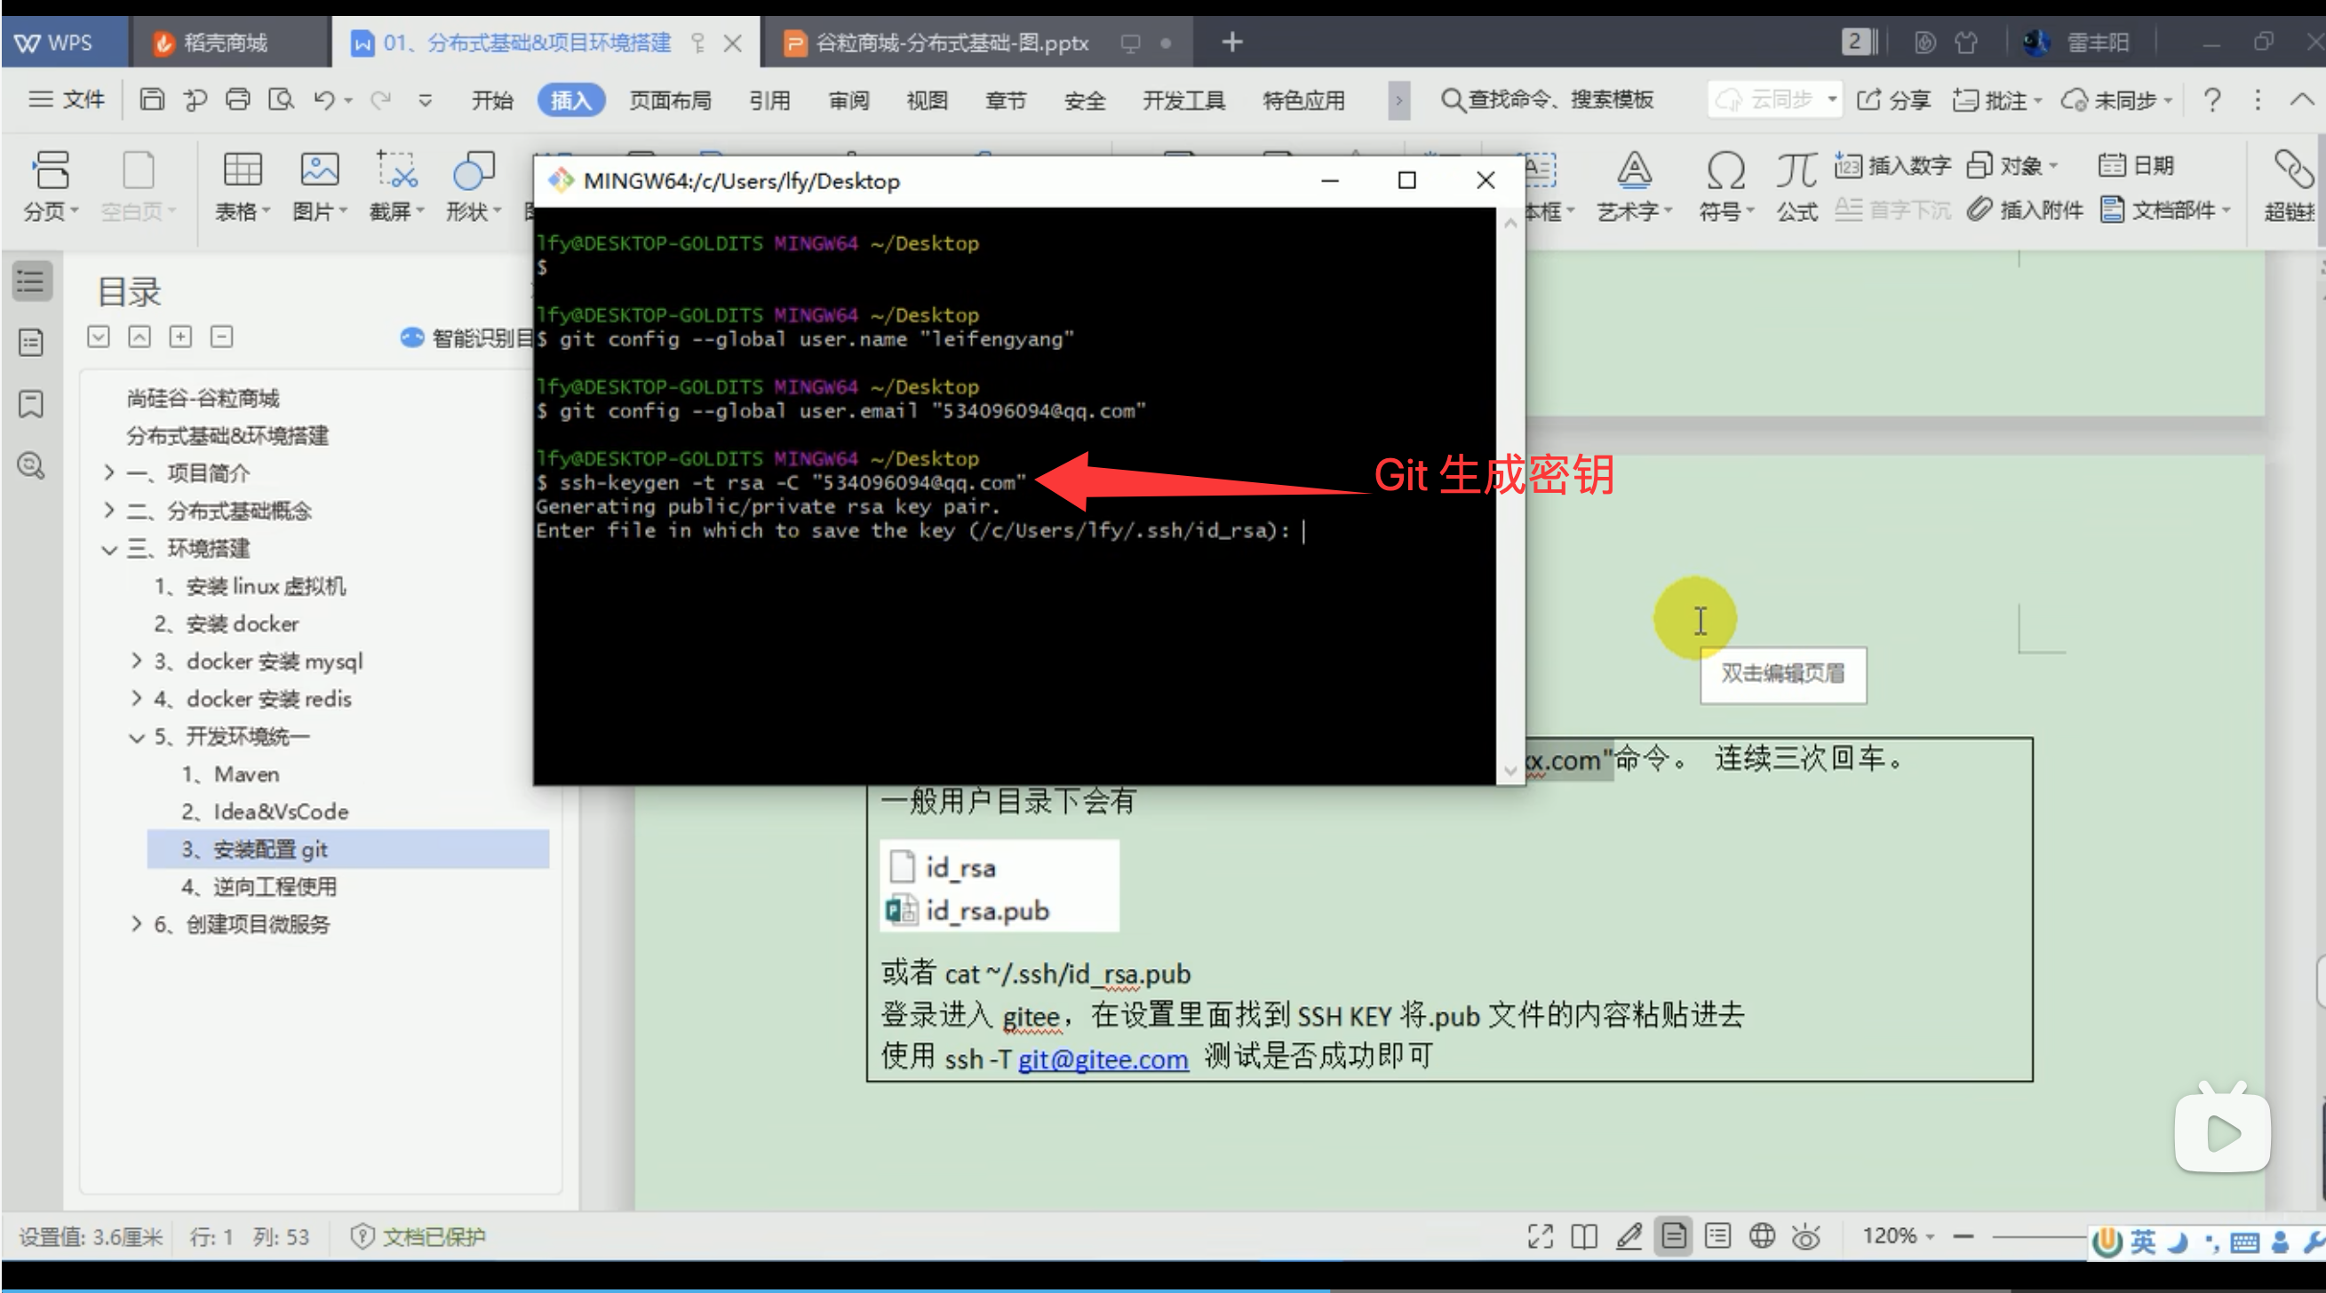The image size is (2326, 1293).
Task: Collapse the 三、环境搭建 tree node
Action: 109,549
